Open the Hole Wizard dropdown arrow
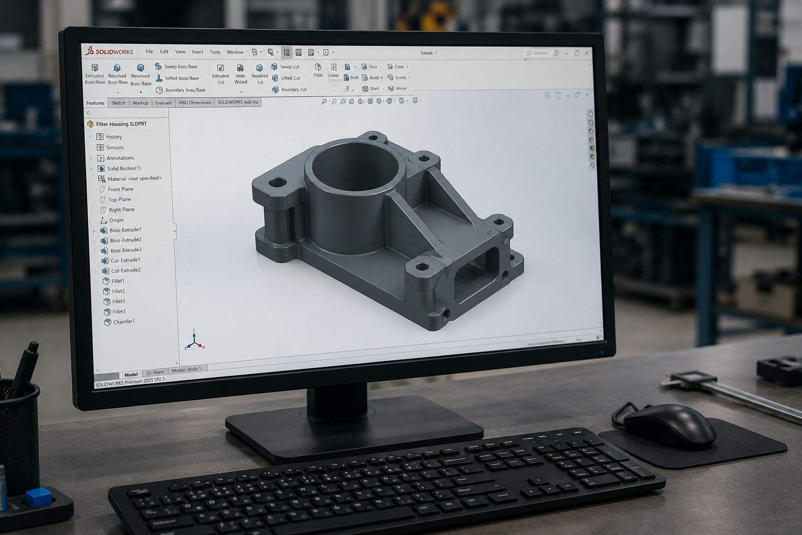Viewport: 802px width, 535px height. (241, 92)
